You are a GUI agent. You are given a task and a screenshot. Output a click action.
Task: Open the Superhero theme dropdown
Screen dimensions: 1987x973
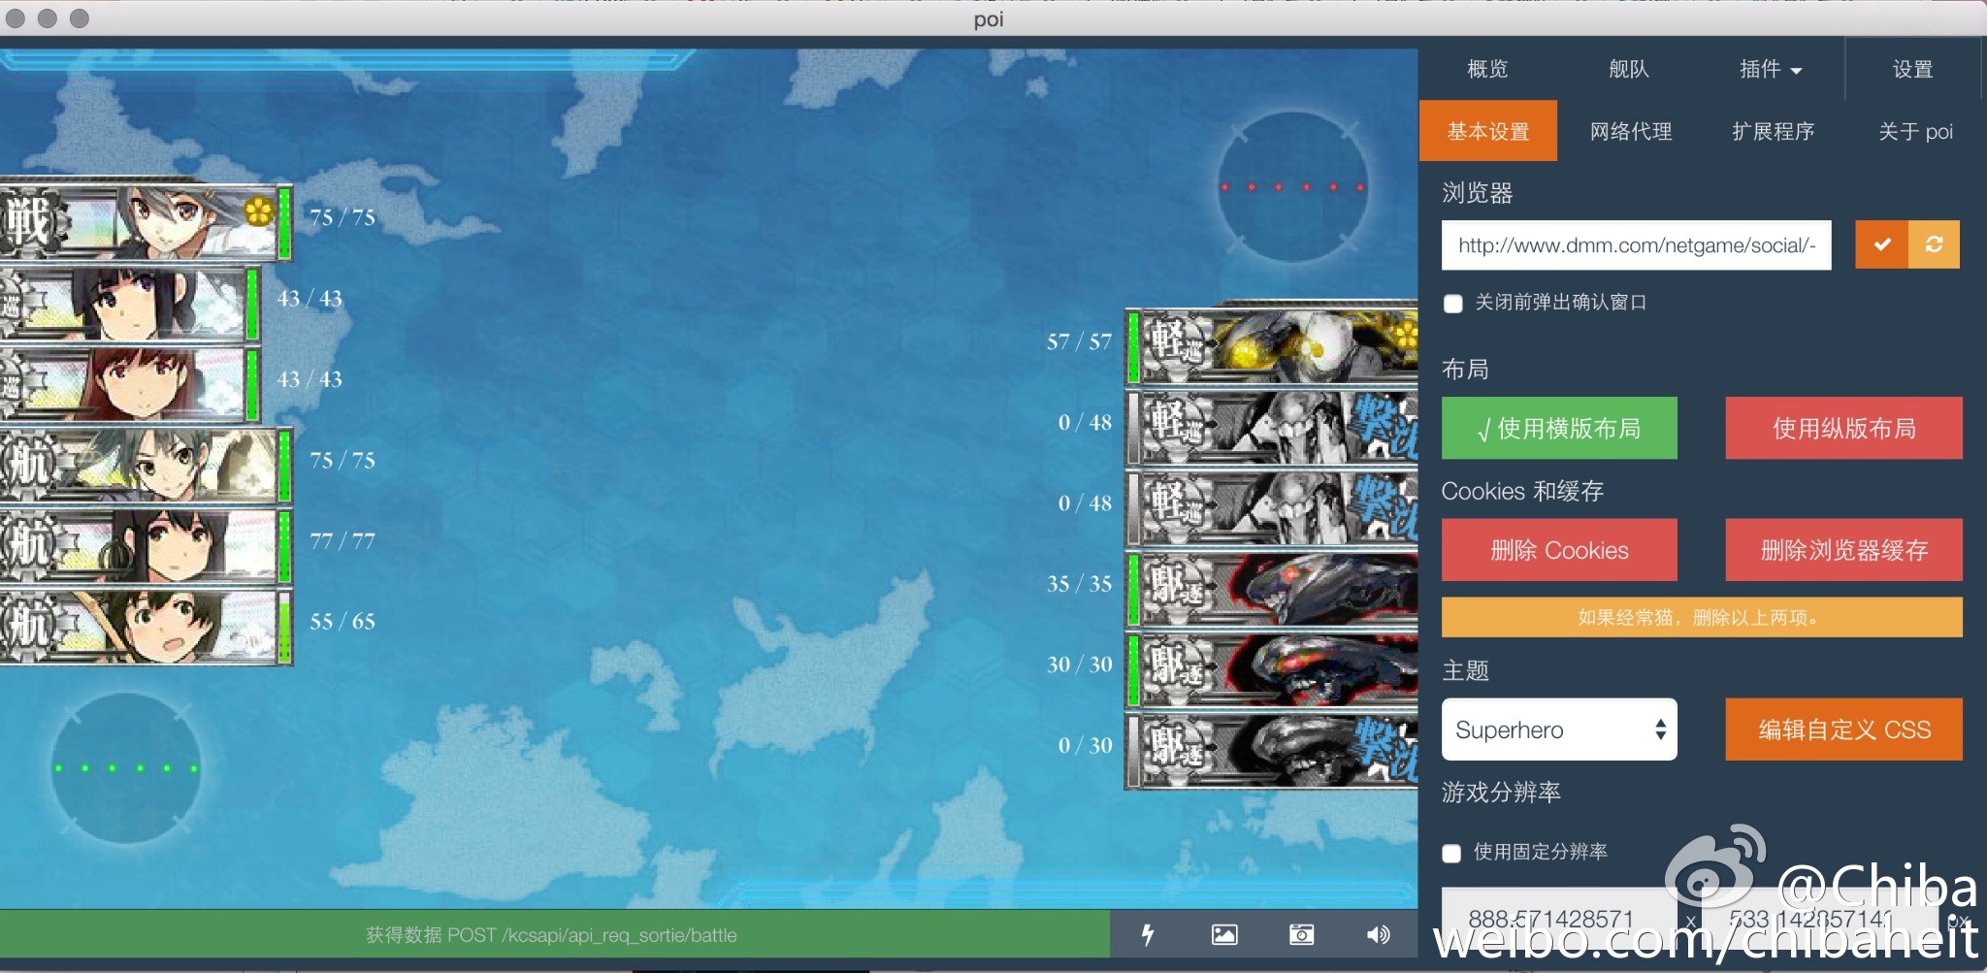point(1559,730)
